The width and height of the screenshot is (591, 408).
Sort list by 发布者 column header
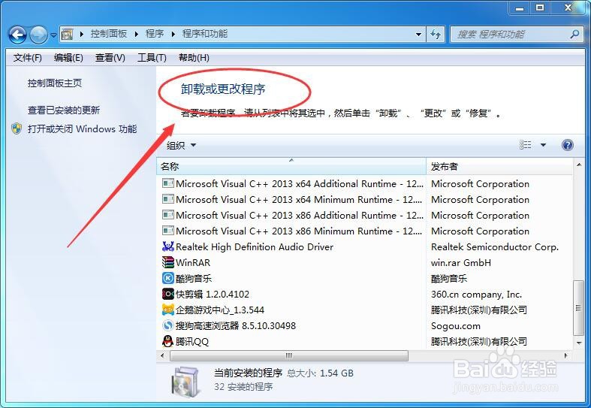(x=499, y=166)
